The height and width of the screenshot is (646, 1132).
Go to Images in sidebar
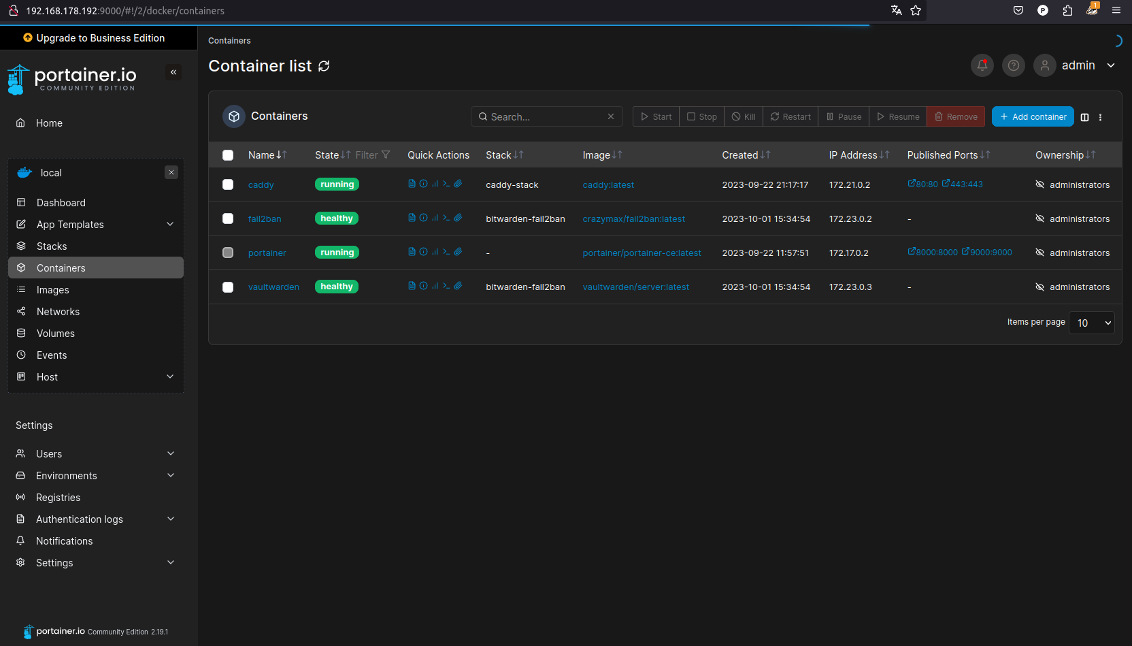tap(53, 290)
